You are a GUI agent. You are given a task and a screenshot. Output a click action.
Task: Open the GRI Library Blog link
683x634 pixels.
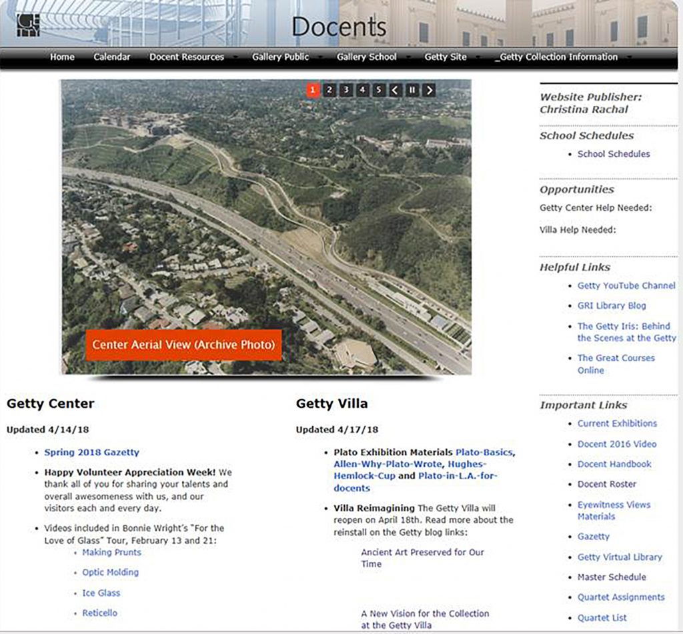pyautogui.click(x=612, y=306)
